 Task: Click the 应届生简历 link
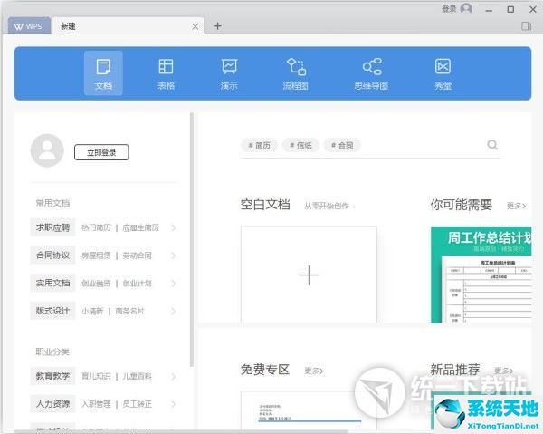140,227
